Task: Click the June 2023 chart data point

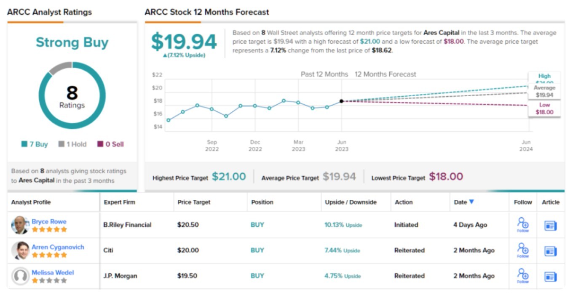Action: coord(341,101)
